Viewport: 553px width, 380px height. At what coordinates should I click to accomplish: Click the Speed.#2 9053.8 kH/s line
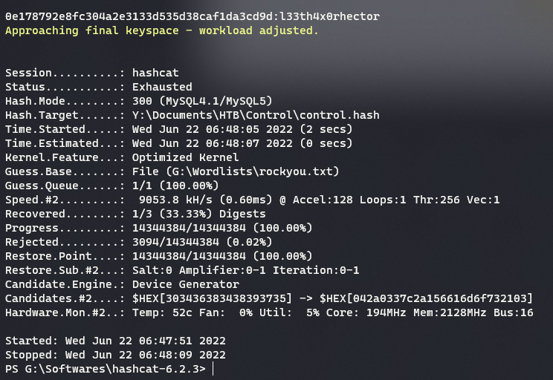click(x=253, y=200)
